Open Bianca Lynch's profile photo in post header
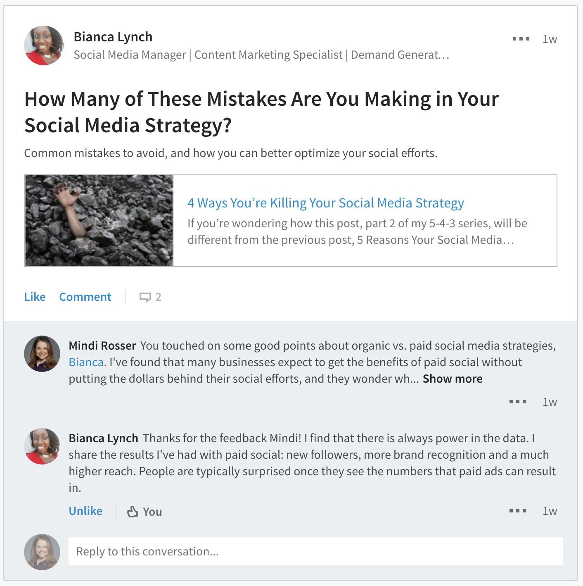Viewport: 583px width, 586px height. [44, 45]
